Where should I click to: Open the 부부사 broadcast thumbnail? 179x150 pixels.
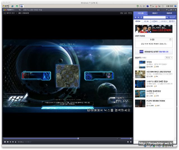(140, 65)
